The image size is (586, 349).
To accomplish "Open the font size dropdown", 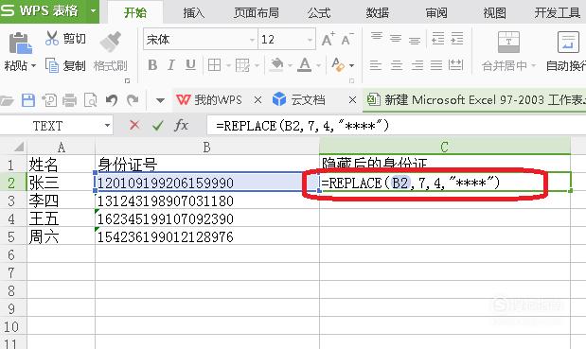I will pyautogui.click(x=311, y=40).
